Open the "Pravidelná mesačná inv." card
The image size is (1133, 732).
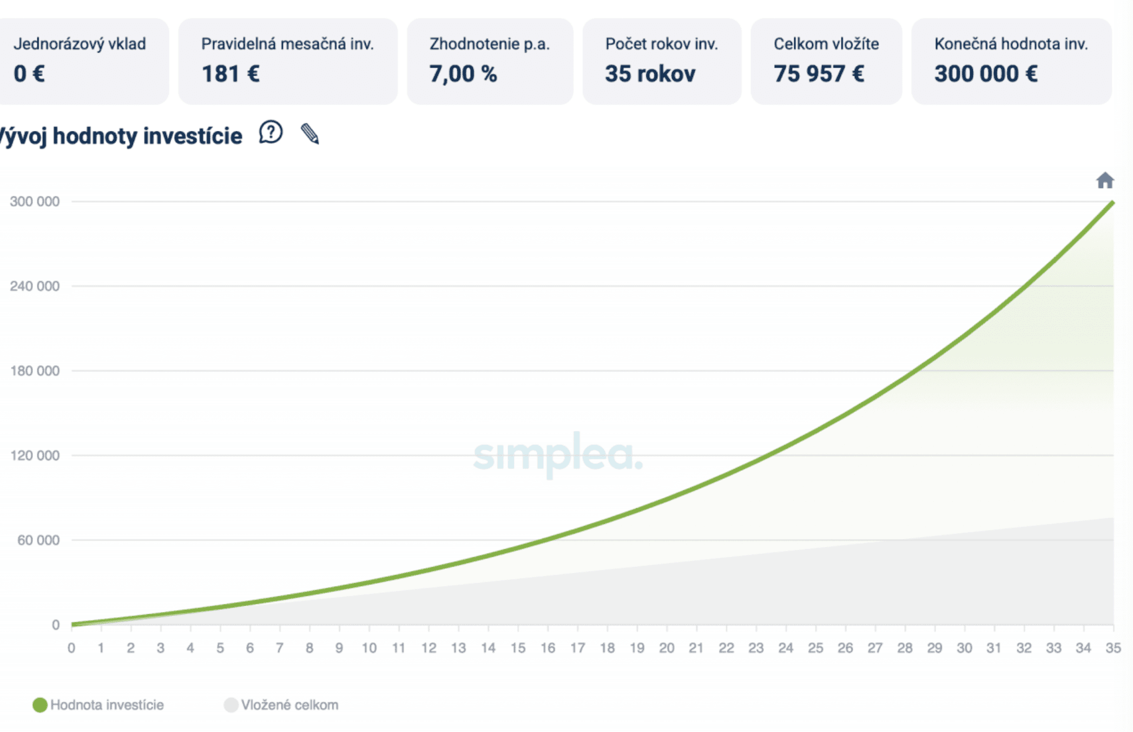pyautogui.click(x=287, y=61)
